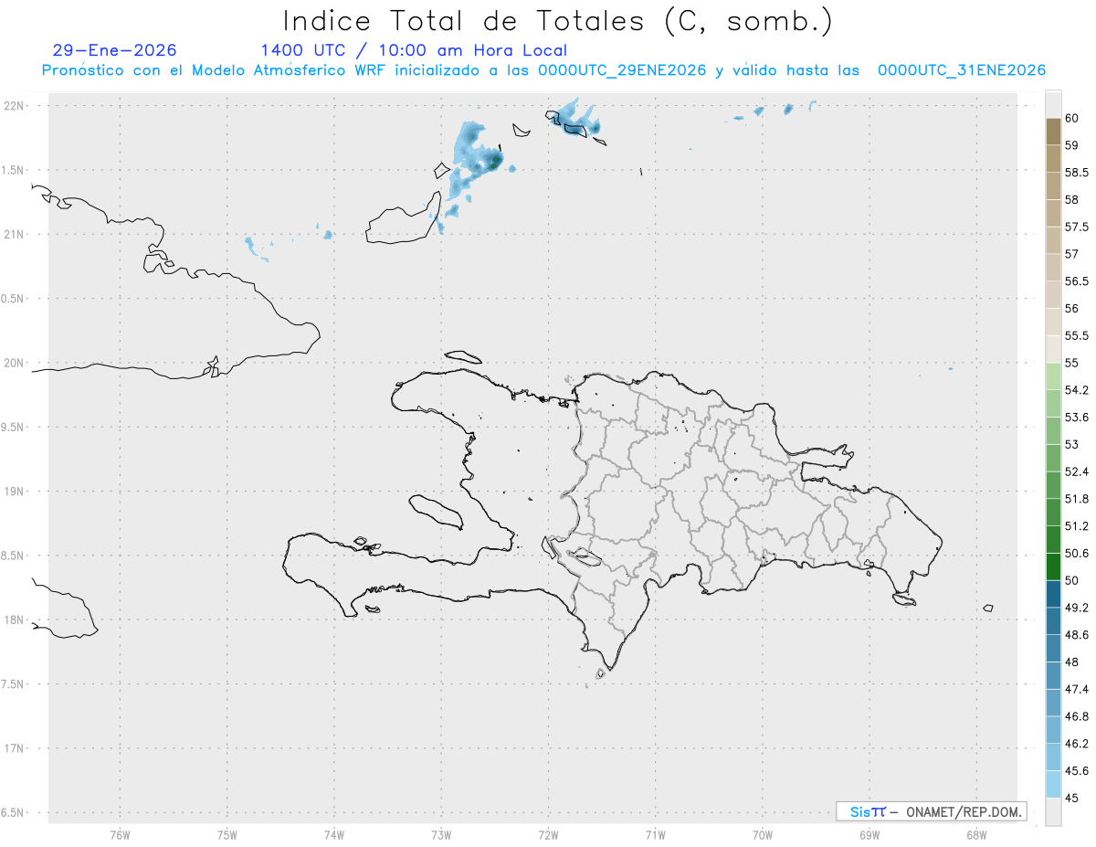Click the '72W' longitude axis label
This screenshot has height=847, width=1096.
point(548,834)
